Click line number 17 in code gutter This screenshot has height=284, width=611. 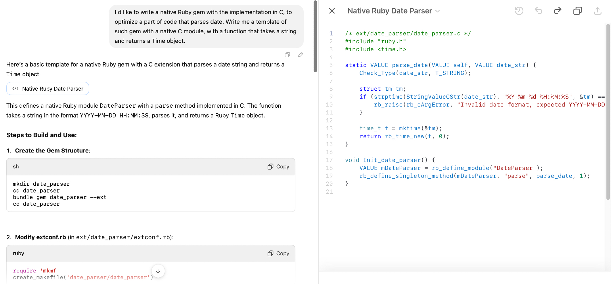pos(329,160)
